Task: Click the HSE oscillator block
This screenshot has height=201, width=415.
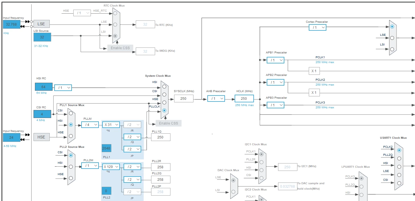Action: [41, 137]
